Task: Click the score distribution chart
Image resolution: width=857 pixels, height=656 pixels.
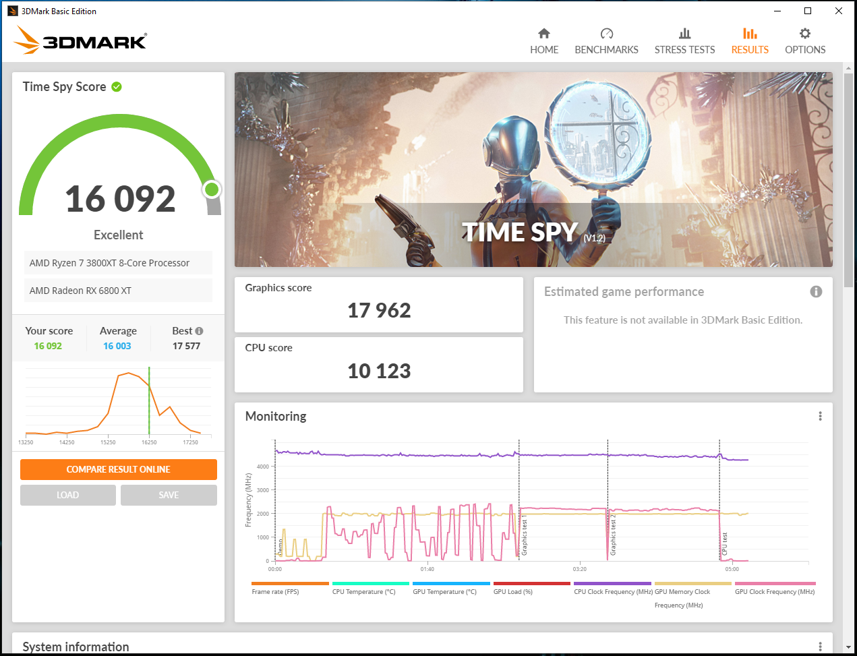Action: tap(118, 405)
